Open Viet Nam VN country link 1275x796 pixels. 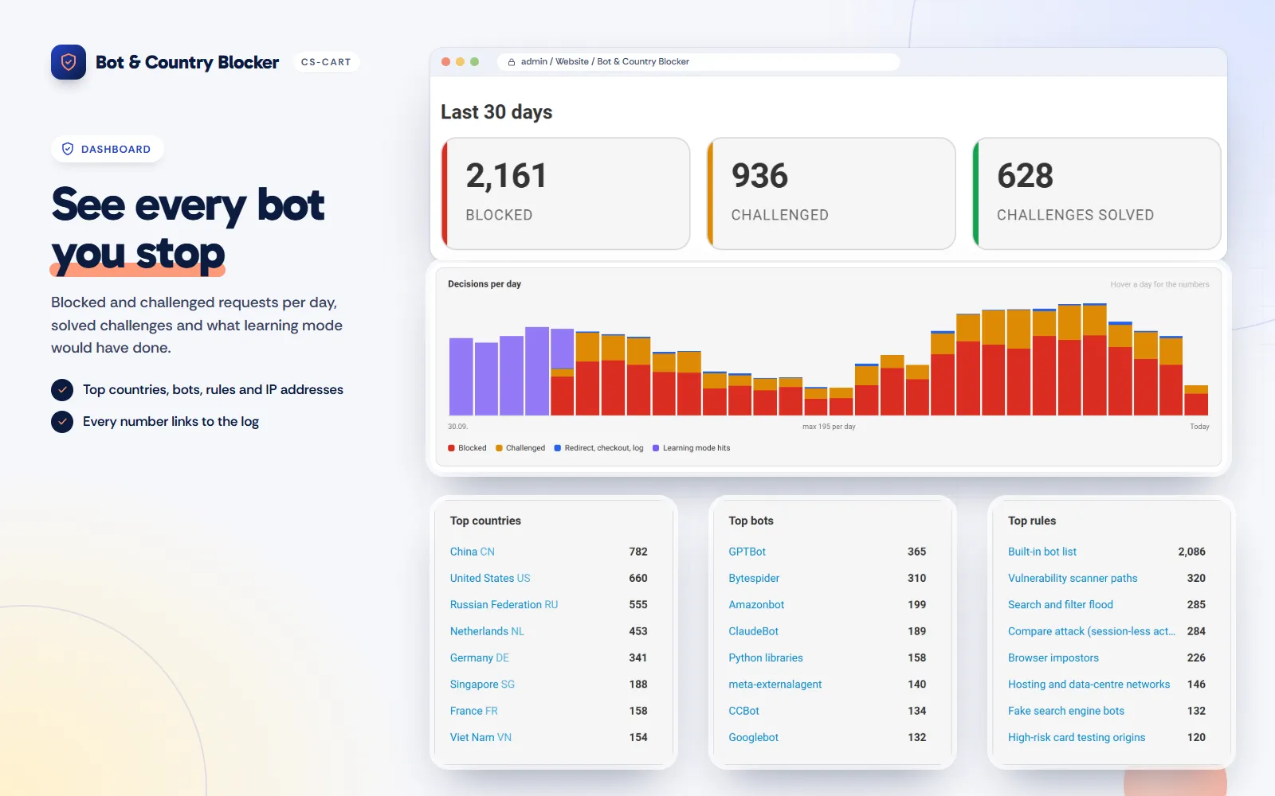pyautogui.click(x=481, y=737)
